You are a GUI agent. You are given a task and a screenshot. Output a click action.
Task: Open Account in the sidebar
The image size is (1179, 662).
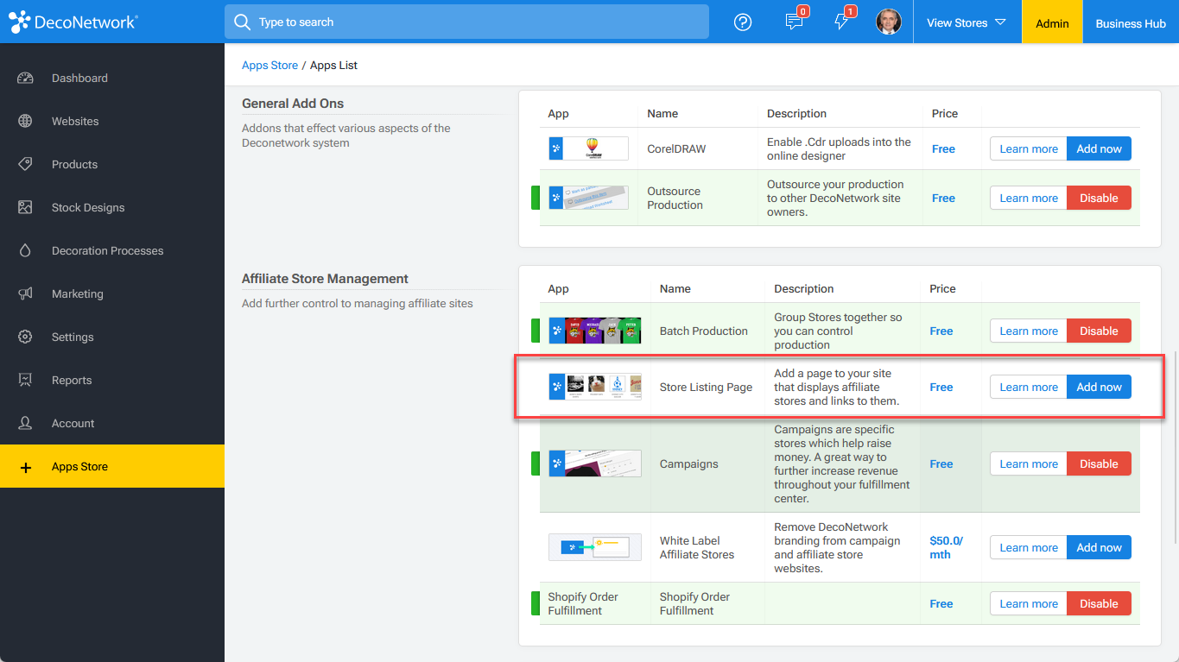pos(112,423)
